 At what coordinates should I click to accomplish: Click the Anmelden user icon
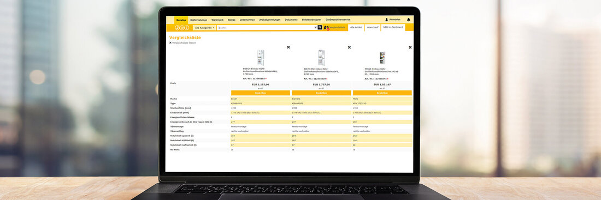pos(387,20)
